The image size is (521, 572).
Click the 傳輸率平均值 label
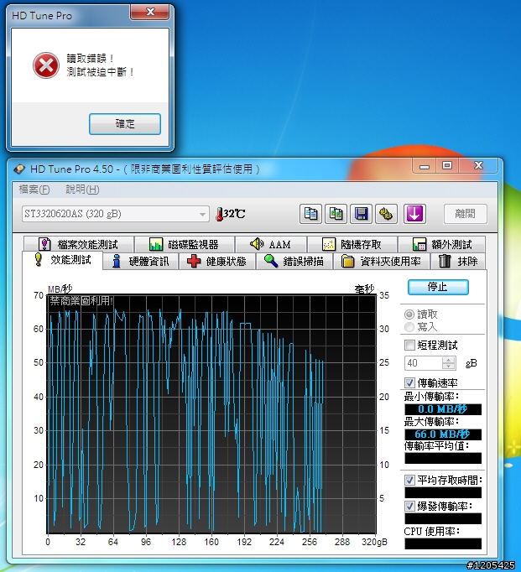pyautogui.click(x=437, y=446)
